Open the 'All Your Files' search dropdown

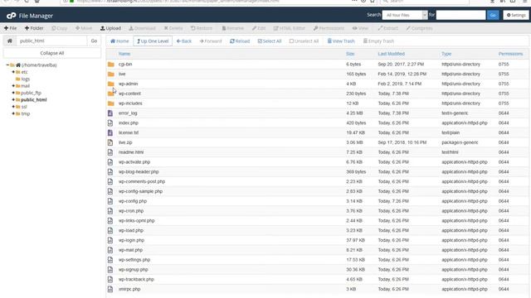pos(405,15)
